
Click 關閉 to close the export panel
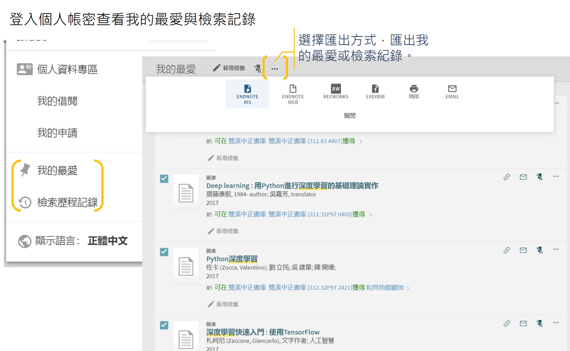(350, 116)
